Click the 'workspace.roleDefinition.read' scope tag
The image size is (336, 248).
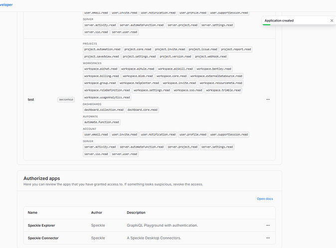click(x=107, y=90)
